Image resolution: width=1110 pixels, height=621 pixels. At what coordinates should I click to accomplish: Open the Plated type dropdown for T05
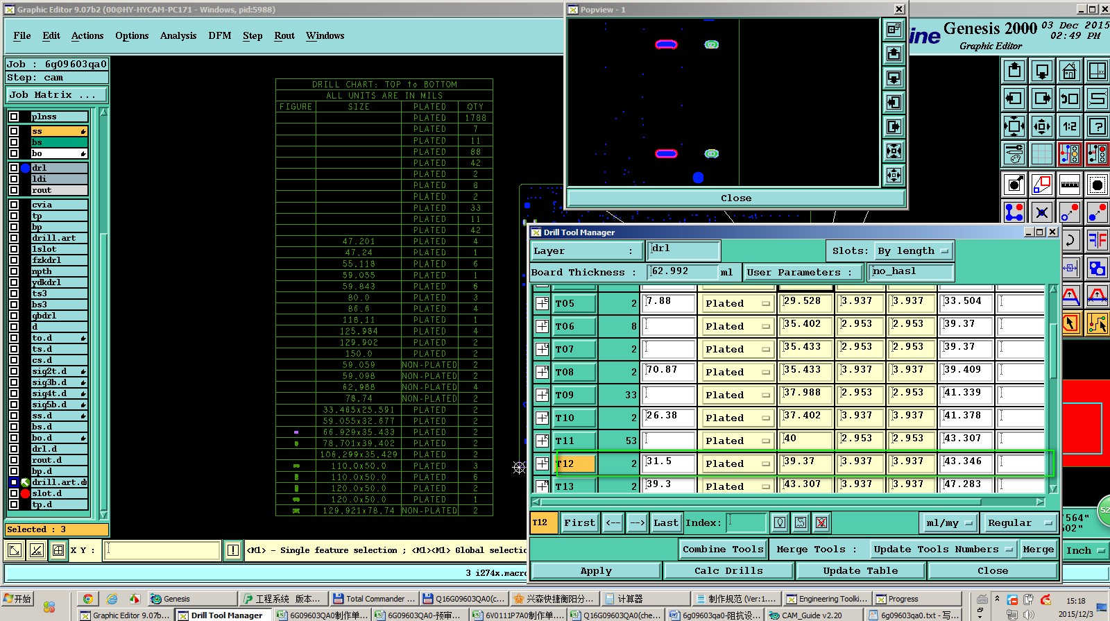coord(737,303)
